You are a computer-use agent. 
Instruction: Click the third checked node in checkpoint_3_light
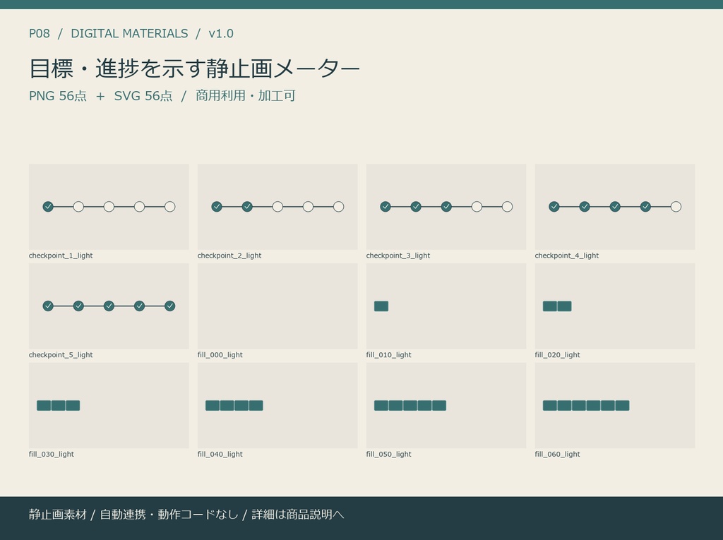click(x=446, y=207)
